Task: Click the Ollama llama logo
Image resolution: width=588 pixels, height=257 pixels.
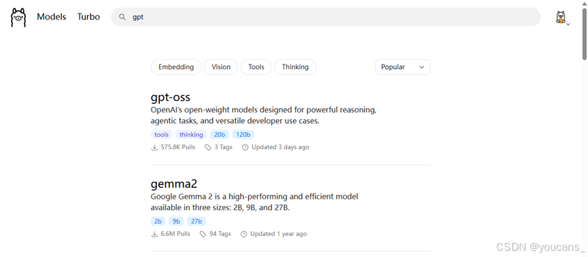Action: pyautogui.click(x=18, y=17)
